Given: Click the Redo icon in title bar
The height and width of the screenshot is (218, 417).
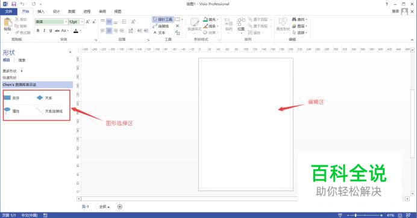Looking at the screenshot, I should 34,4.
